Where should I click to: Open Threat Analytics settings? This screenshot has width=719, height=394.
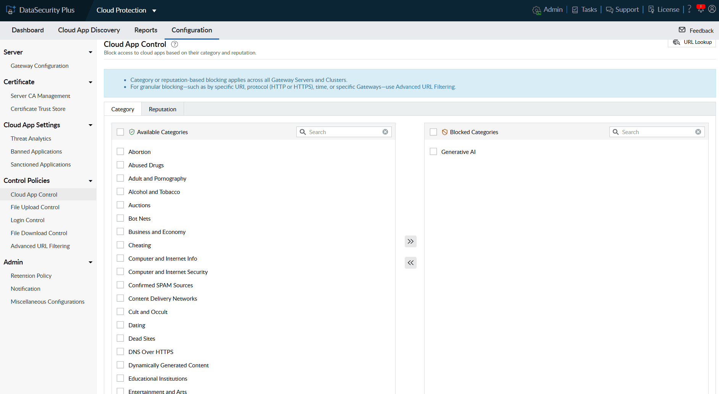[31, 139]
